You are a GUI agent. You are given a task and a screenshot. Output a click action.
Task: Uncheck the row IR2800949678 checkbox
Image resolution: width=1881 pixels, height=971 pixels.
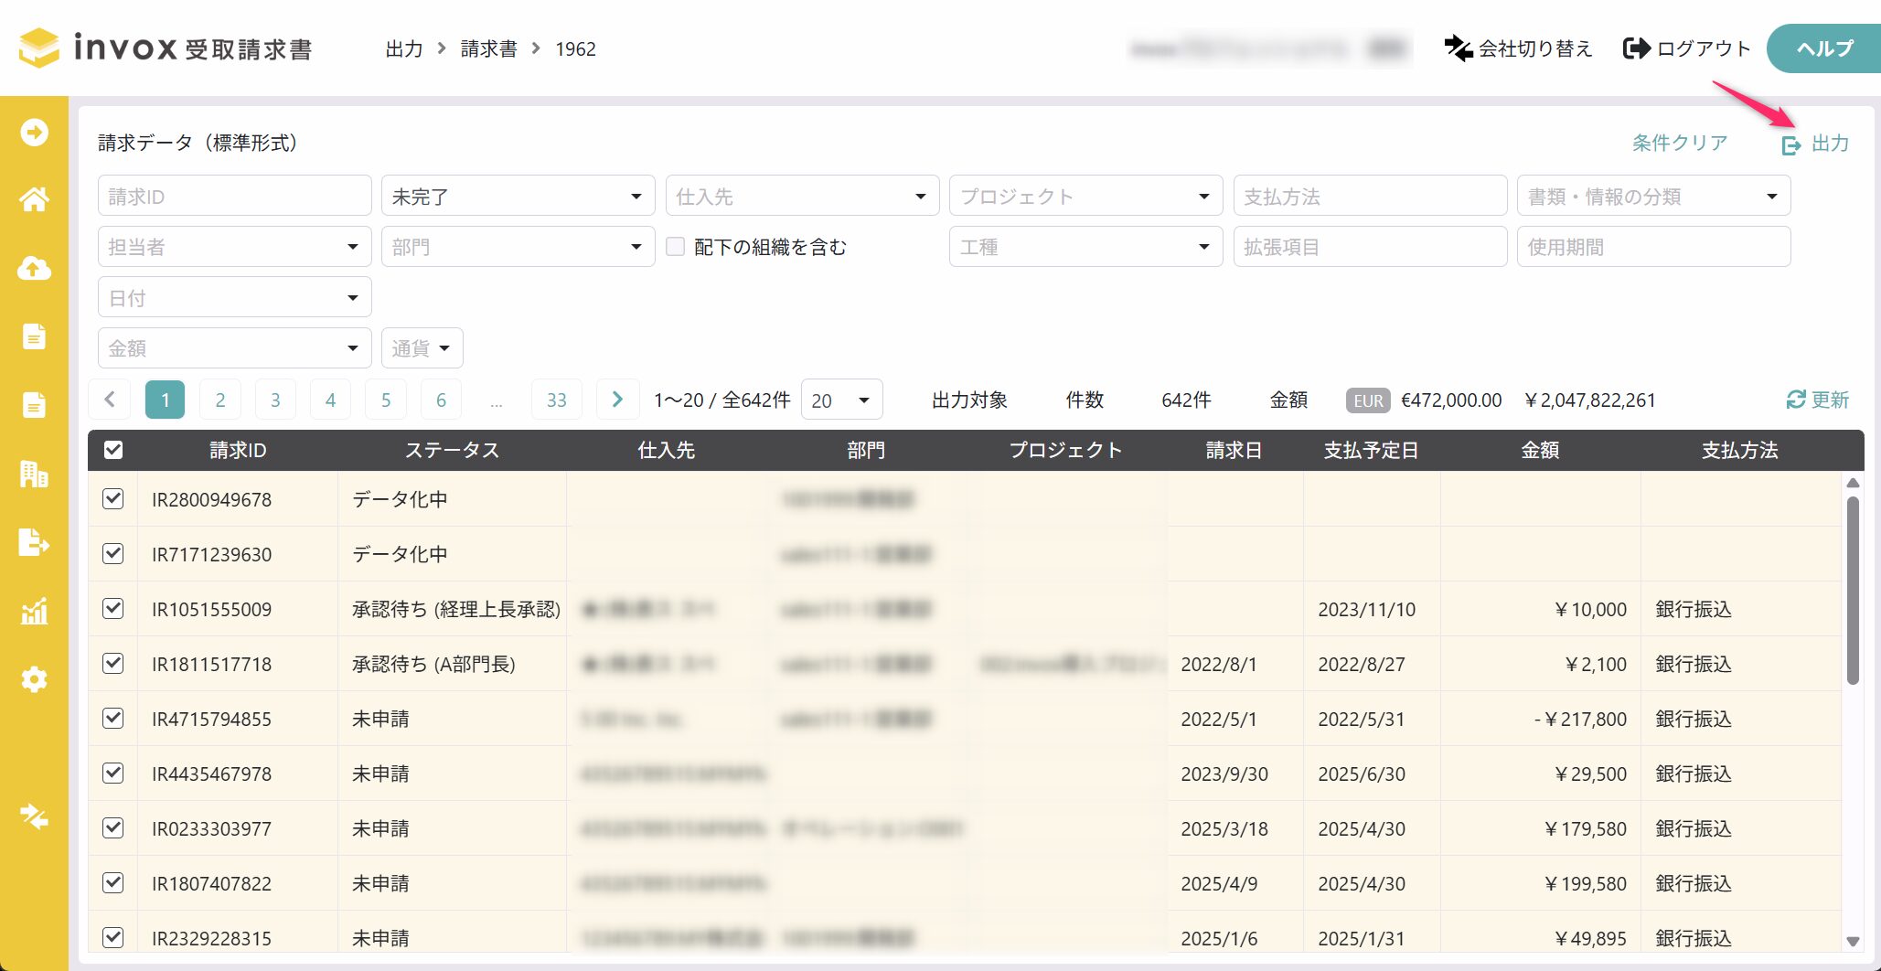click(113, 499)
